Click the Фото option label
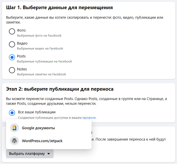Image resolution: width=177 pixels, height=164 pixels. coord(21,30)
